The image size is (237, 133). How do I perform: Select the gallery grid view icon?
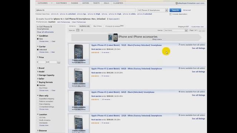[82, 30]
